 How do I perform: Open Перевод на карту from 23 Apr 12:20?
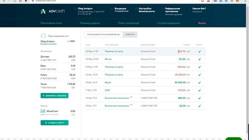(114, 75)
